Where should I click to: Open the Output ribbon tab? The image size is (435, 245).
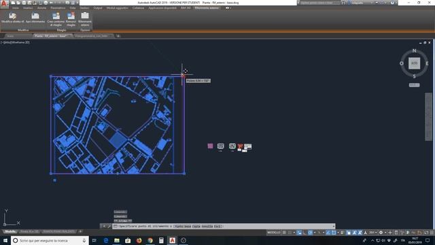[x=98, y=8]
